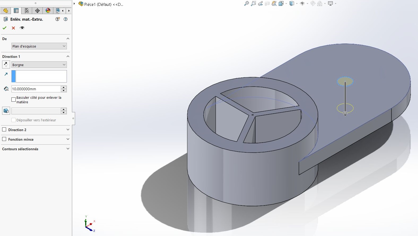The height and width of the screenshot is (236, 418).
Task: Open the DisplayManager color-sphere tab
Action: [x=48, y=11]
